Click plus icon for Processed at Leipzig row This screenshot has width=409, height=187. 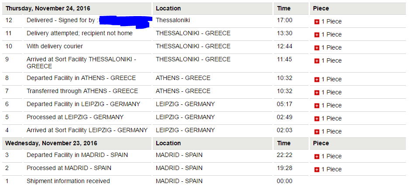point(316,119)
